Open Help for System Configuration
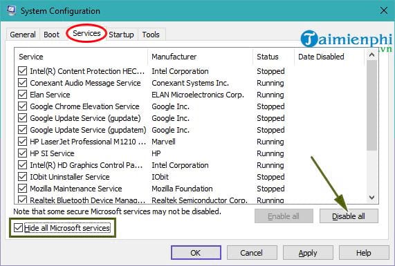The image size is (395, 266). click(364, 253)
